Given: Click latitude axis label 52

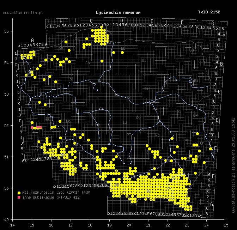Looking at the screenshot, I should pos(6,126).
